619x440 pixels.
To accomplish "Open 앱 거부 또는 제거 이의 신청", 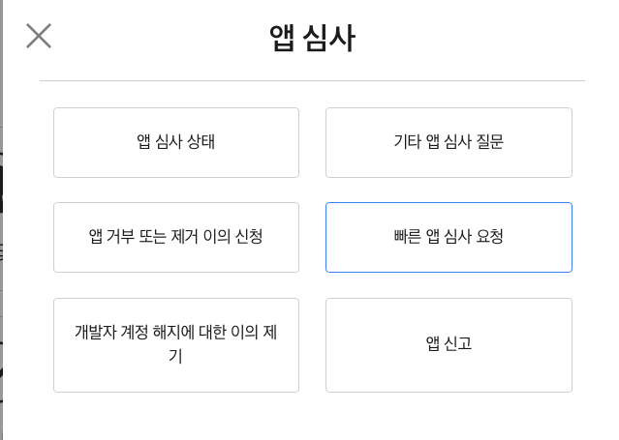I will click(176, 237).
